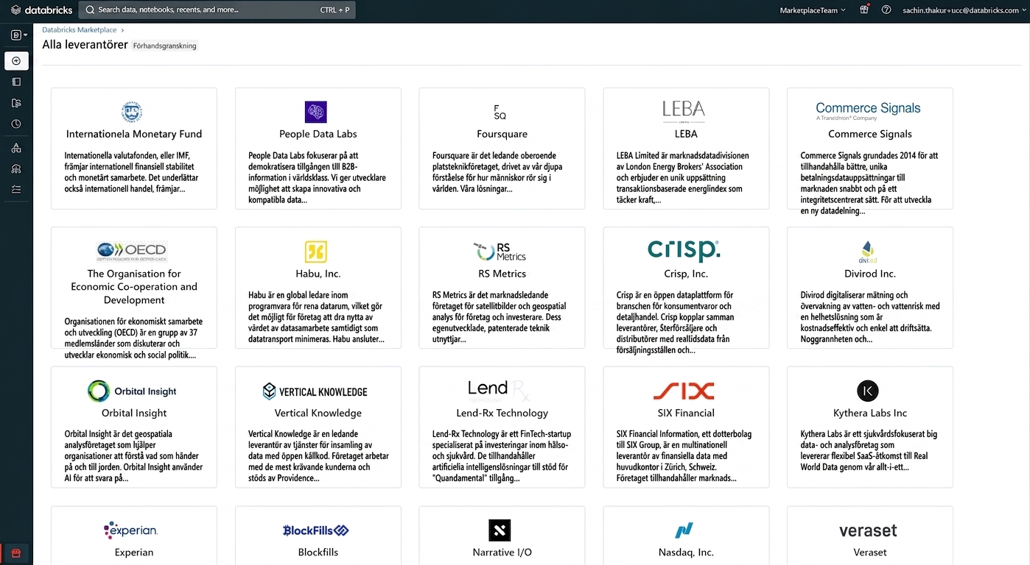
Task: Click the New (plus circle) sidebar icon
Action: coord(16,60)
